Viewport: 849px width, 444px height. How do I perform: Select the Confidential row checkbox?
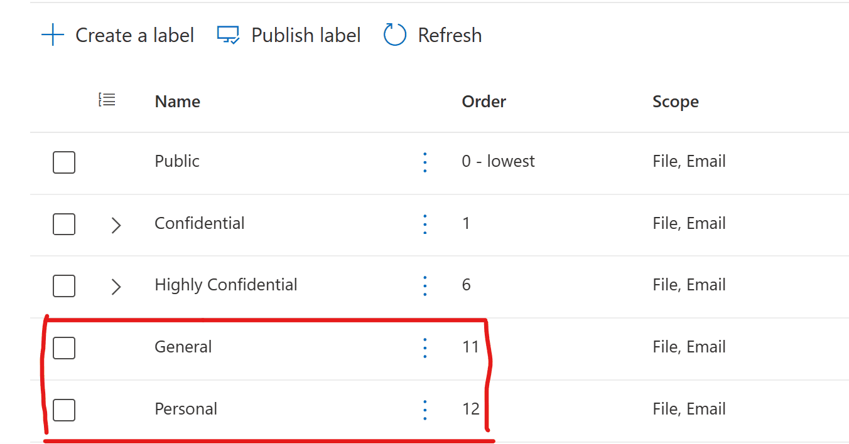64,224
